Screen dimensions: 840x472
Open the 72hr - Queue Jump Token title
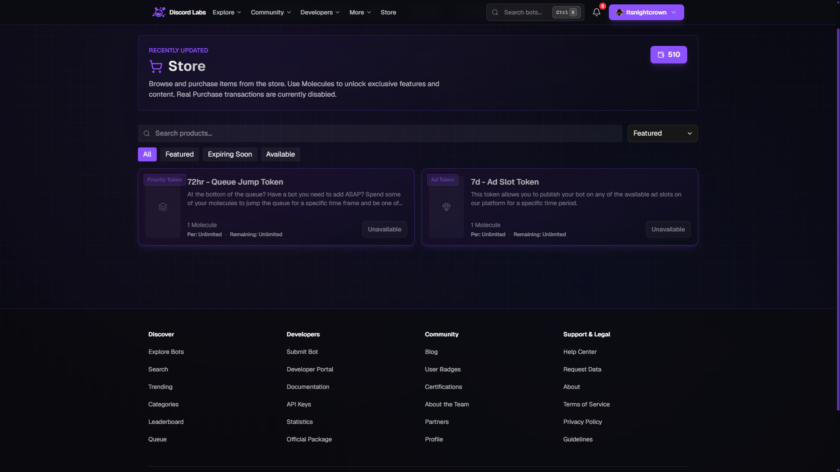click(235, 182)
